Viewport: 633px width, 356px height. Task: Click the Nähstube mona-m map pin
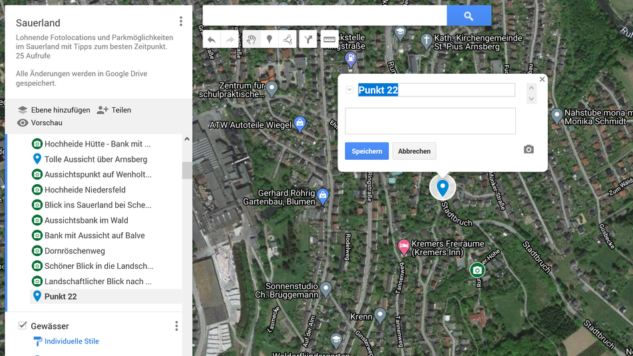pyautogui.click(x=556, y=116)
